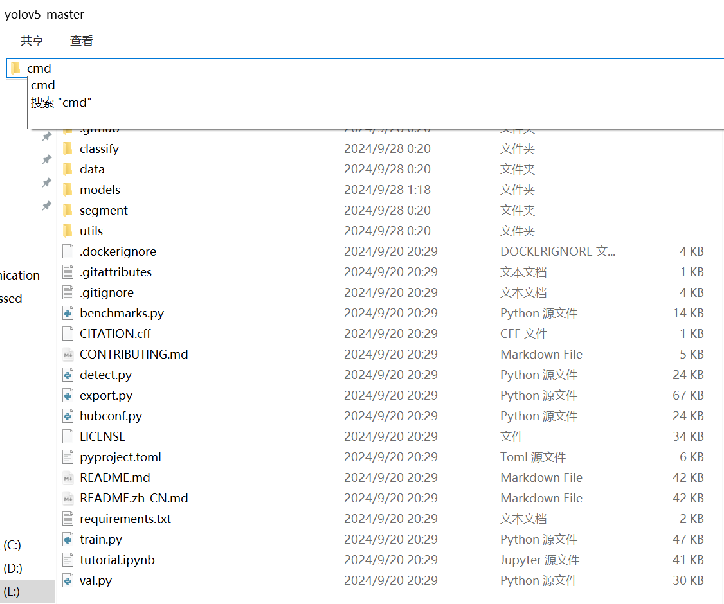This screenshot has height=604, width=724.
Task: Select file name hubconf.py
Action: pos(111,416)
